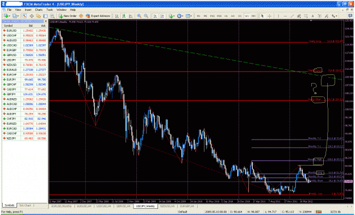
Task: Select the Text Label tool
Action: click(319, 16)
